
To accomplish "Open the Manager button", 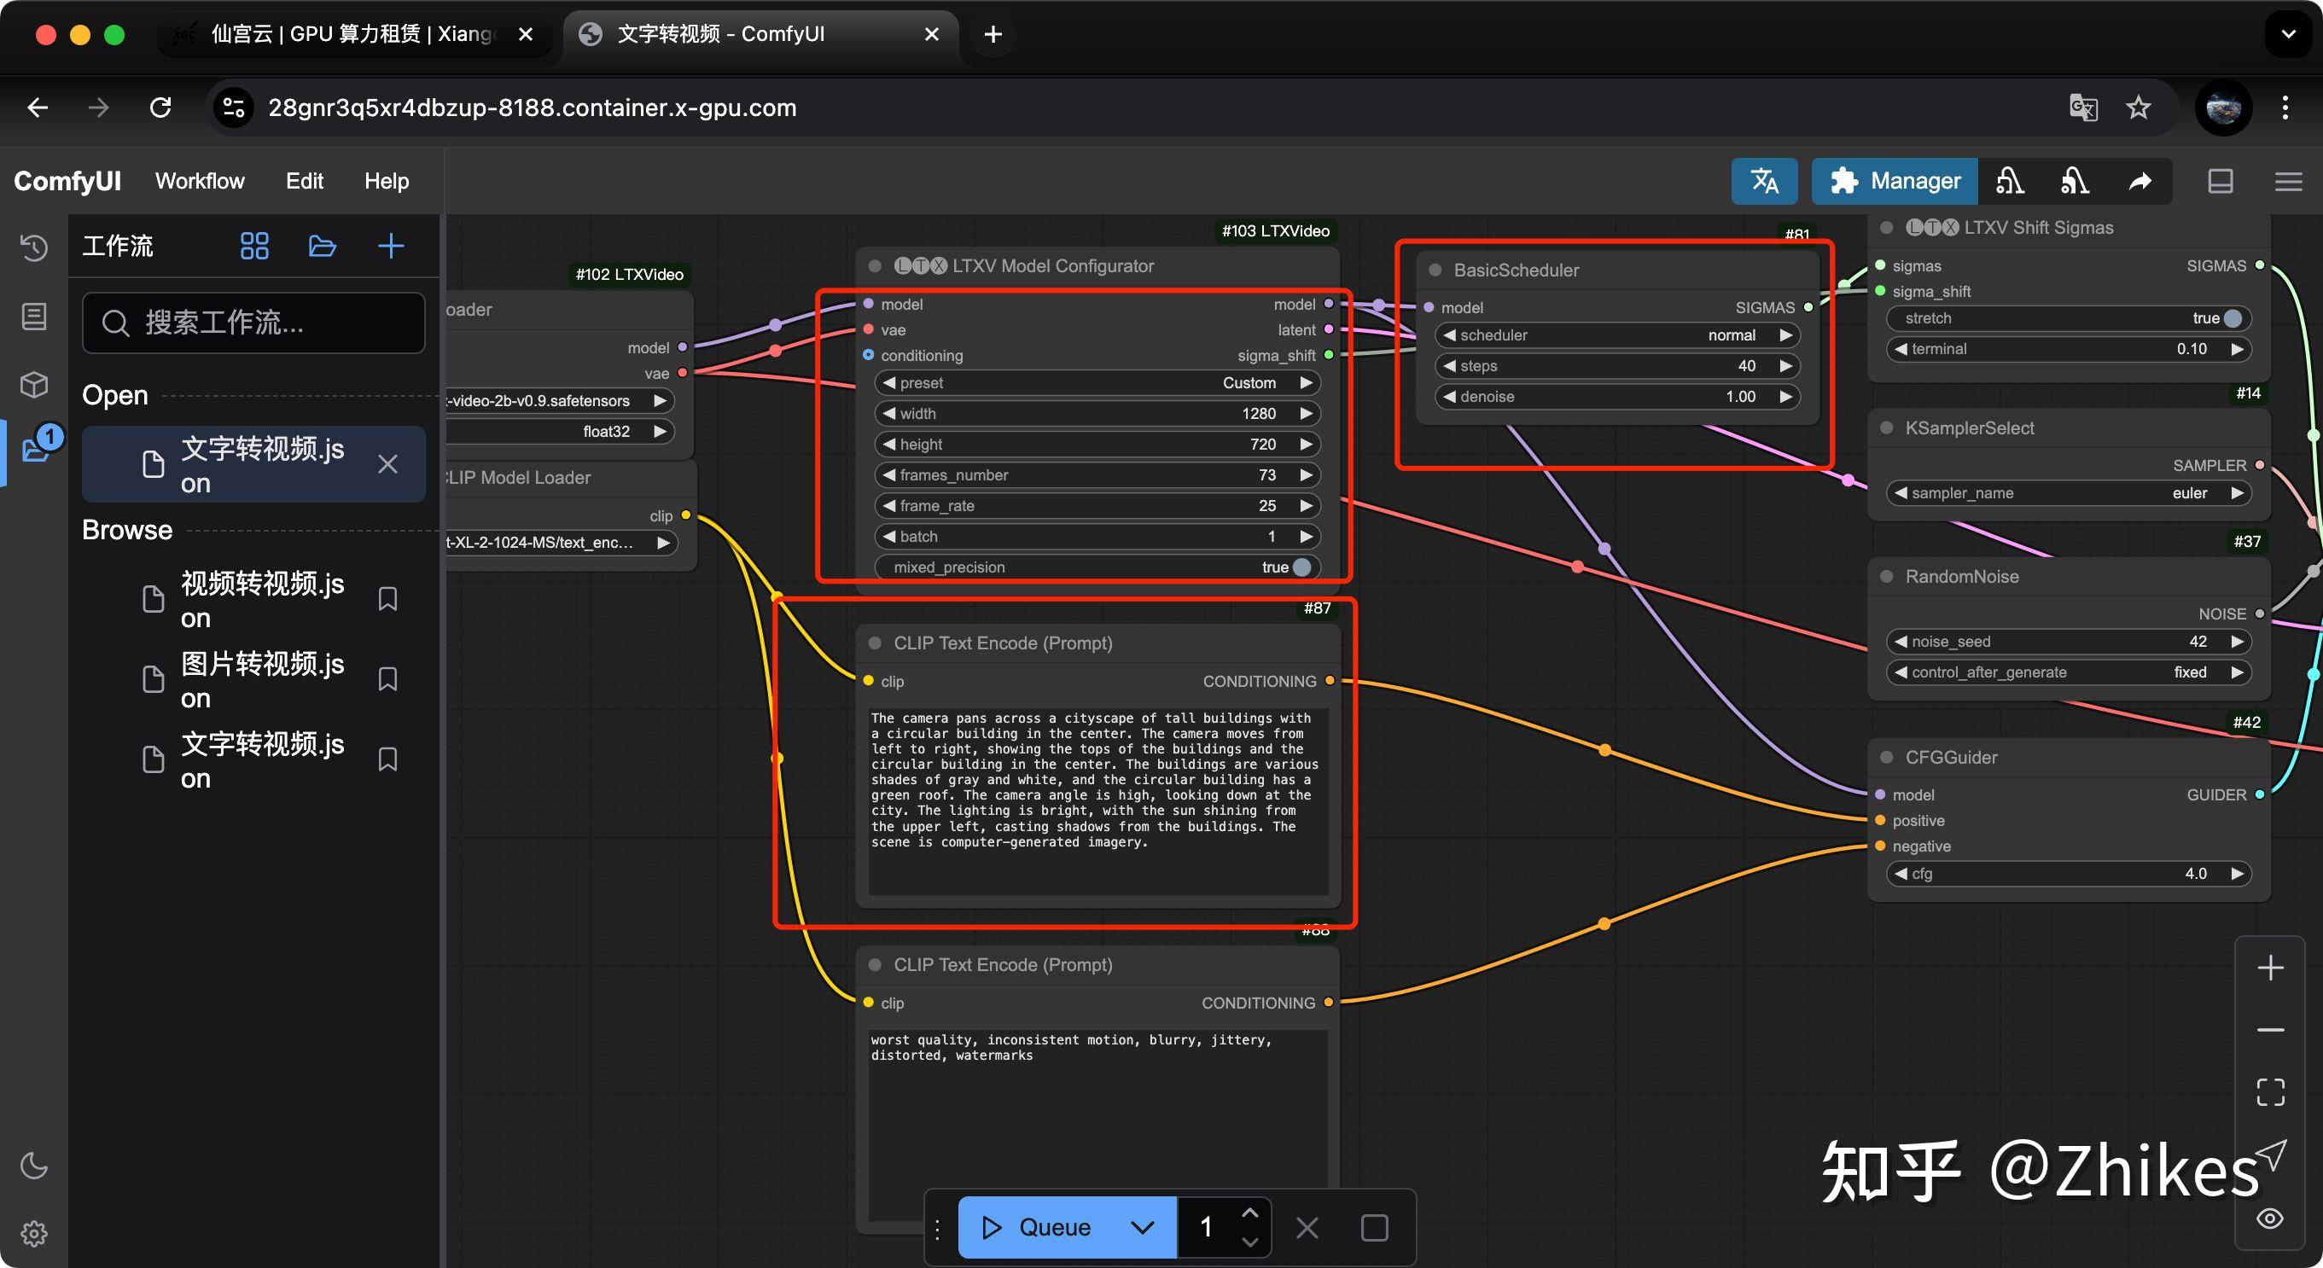I will pyautogui.click(x=1894, y=181).
